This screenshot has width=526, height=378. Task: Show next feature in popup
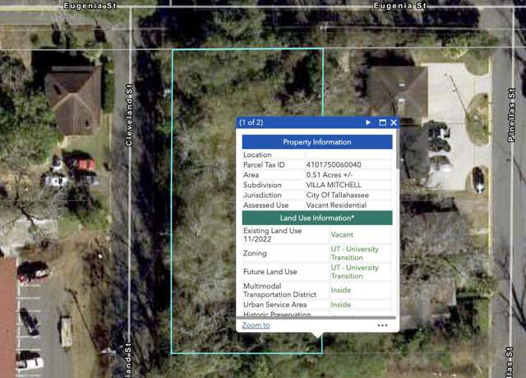coord(368,122)
